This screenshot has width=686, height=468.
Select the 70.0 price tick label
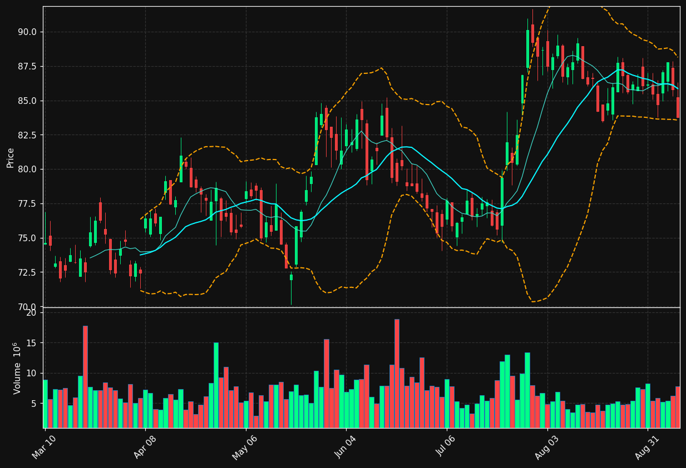[x=28, y=307]
